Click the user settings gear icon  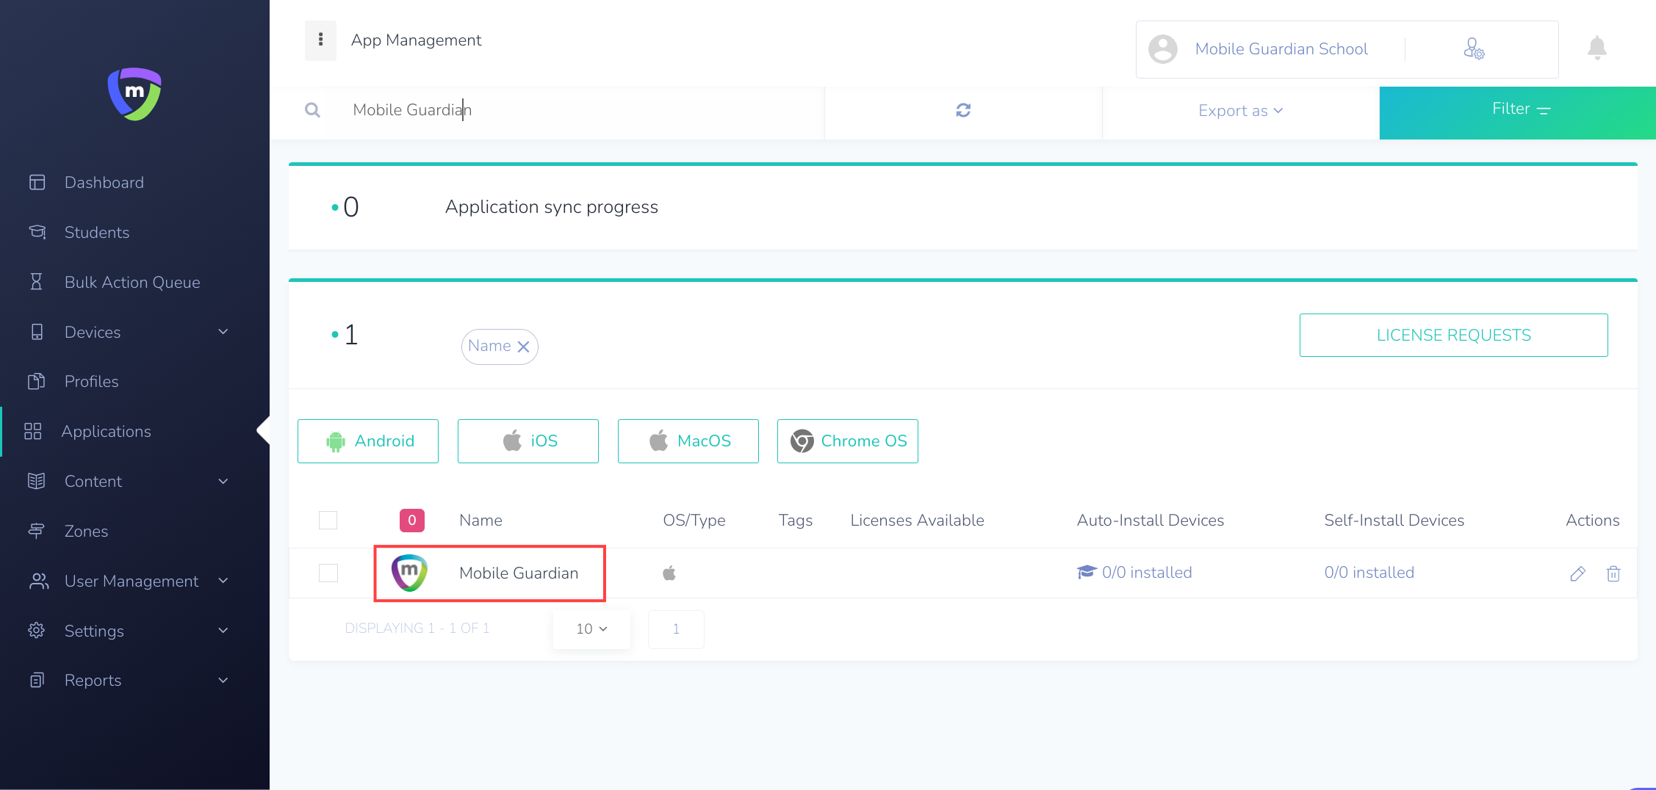1474,49
